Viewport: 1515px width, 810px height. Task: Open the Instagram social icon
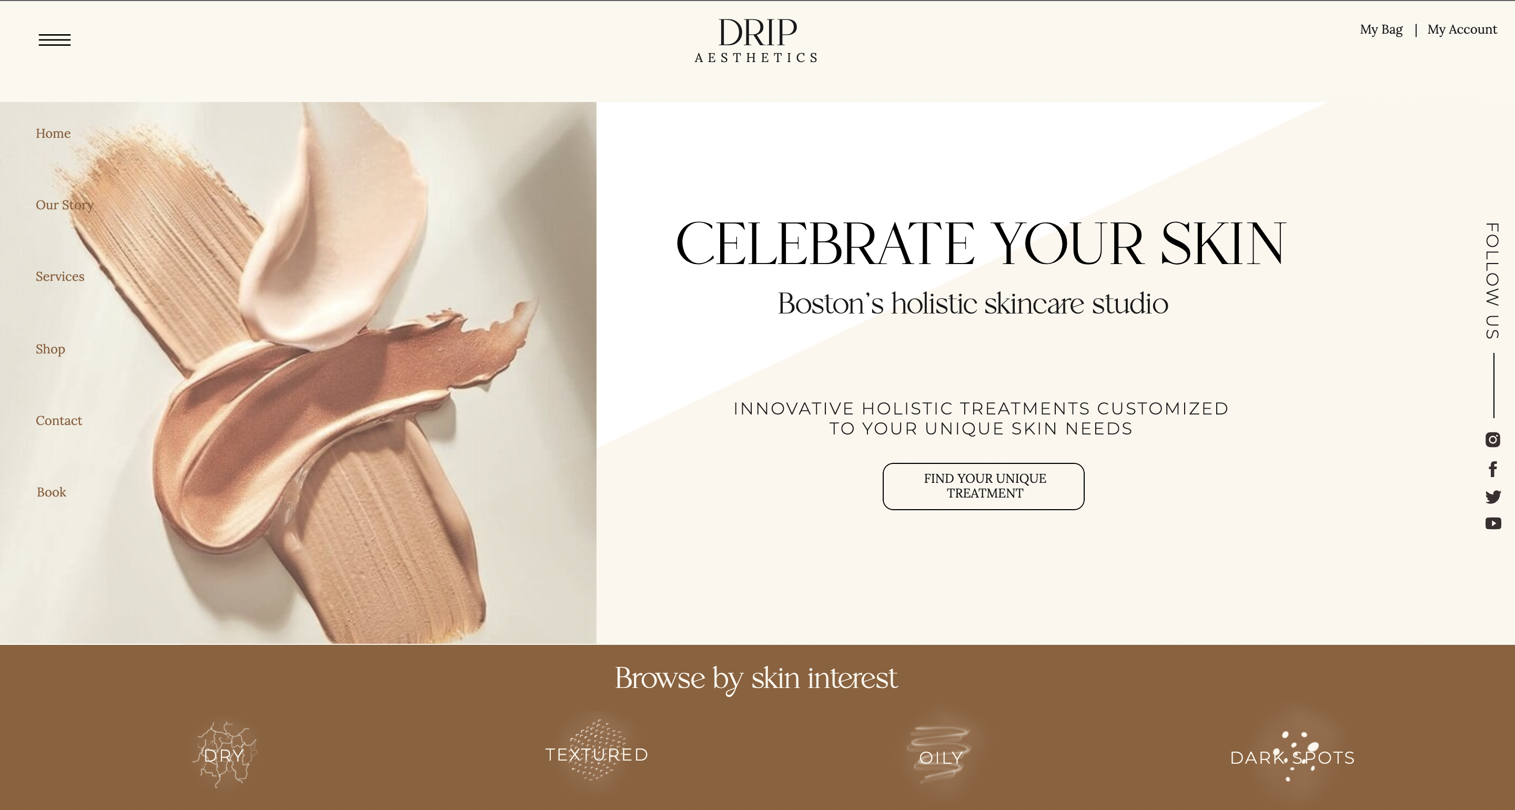point(1493,439)
